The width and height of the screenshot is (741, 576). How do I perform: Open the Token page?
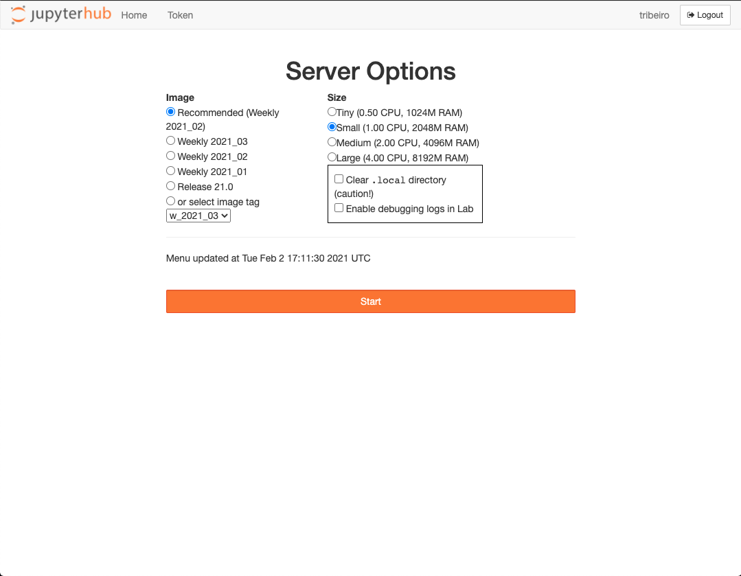[180, 14]
